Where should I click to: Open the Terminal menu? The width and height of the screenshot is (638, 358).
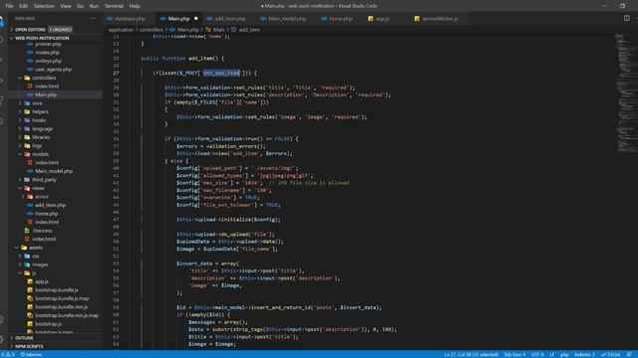click(x=114, y=6)
